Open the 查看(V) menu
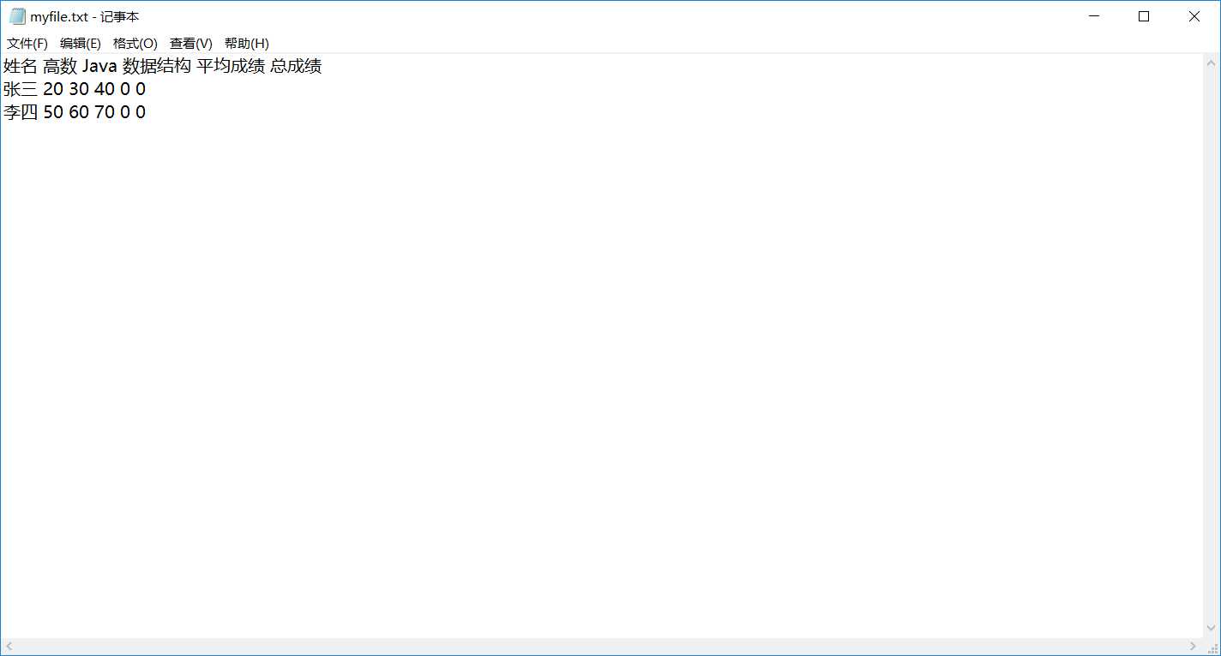Image resolution: width=1221 pixels, height=656 pixels. pyautogui.click(x=191, y=44)
